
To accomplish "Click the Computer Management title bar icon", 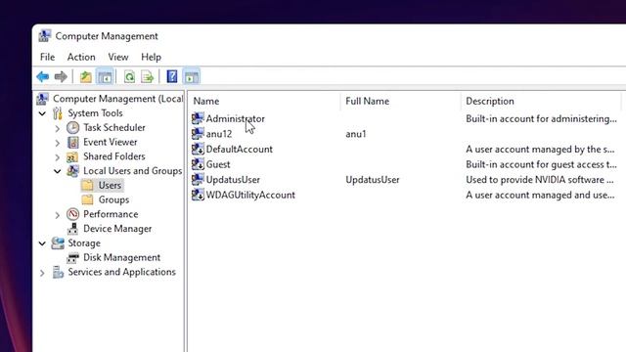I will coord(45,36).
